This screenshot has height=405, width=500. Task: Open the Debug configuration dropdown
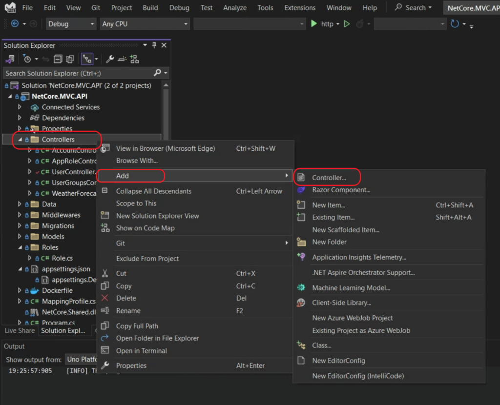click(71, 24)
